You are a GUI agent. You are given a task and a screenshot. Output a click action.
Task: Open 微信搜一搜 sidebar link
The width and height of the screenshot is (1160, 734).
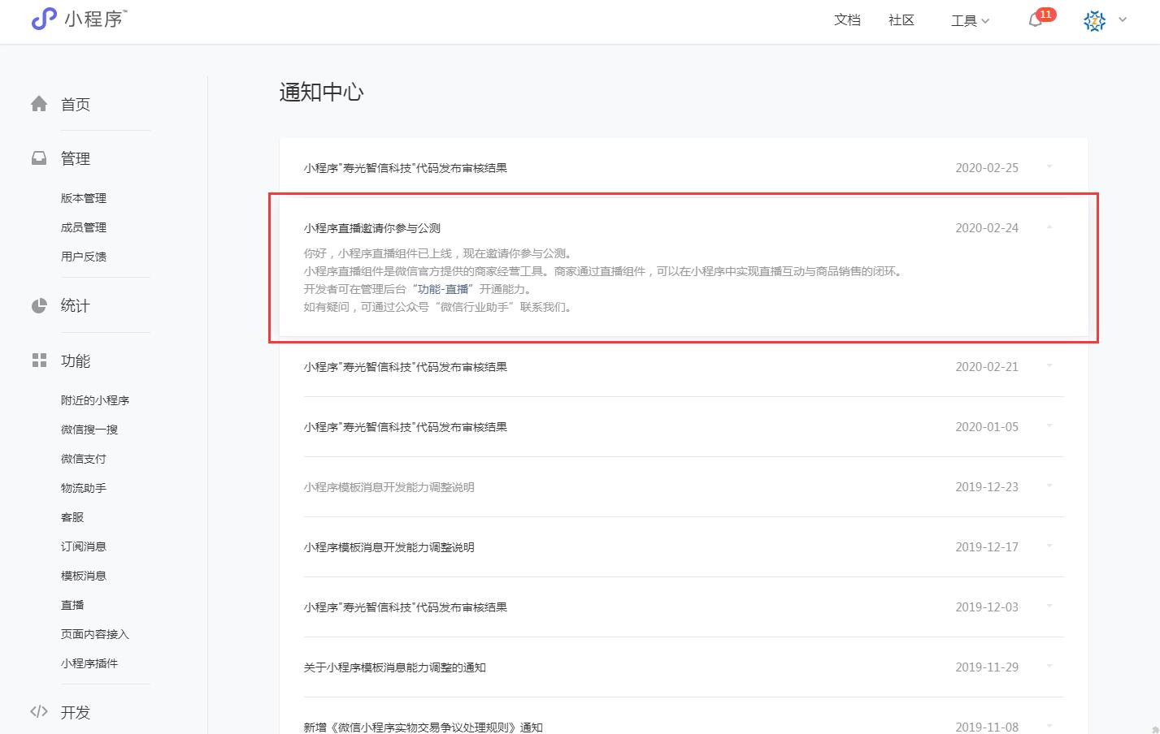point(89,430)
